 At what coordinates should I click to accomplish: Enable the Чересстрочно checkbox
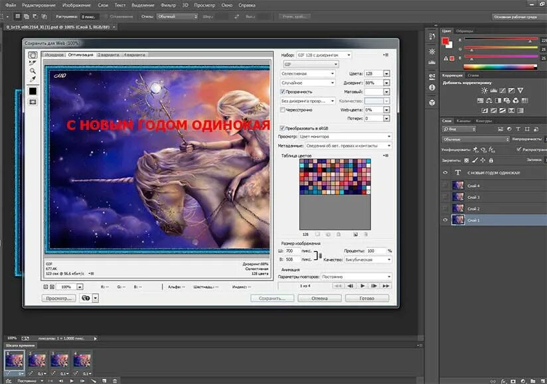coord(283,110)
